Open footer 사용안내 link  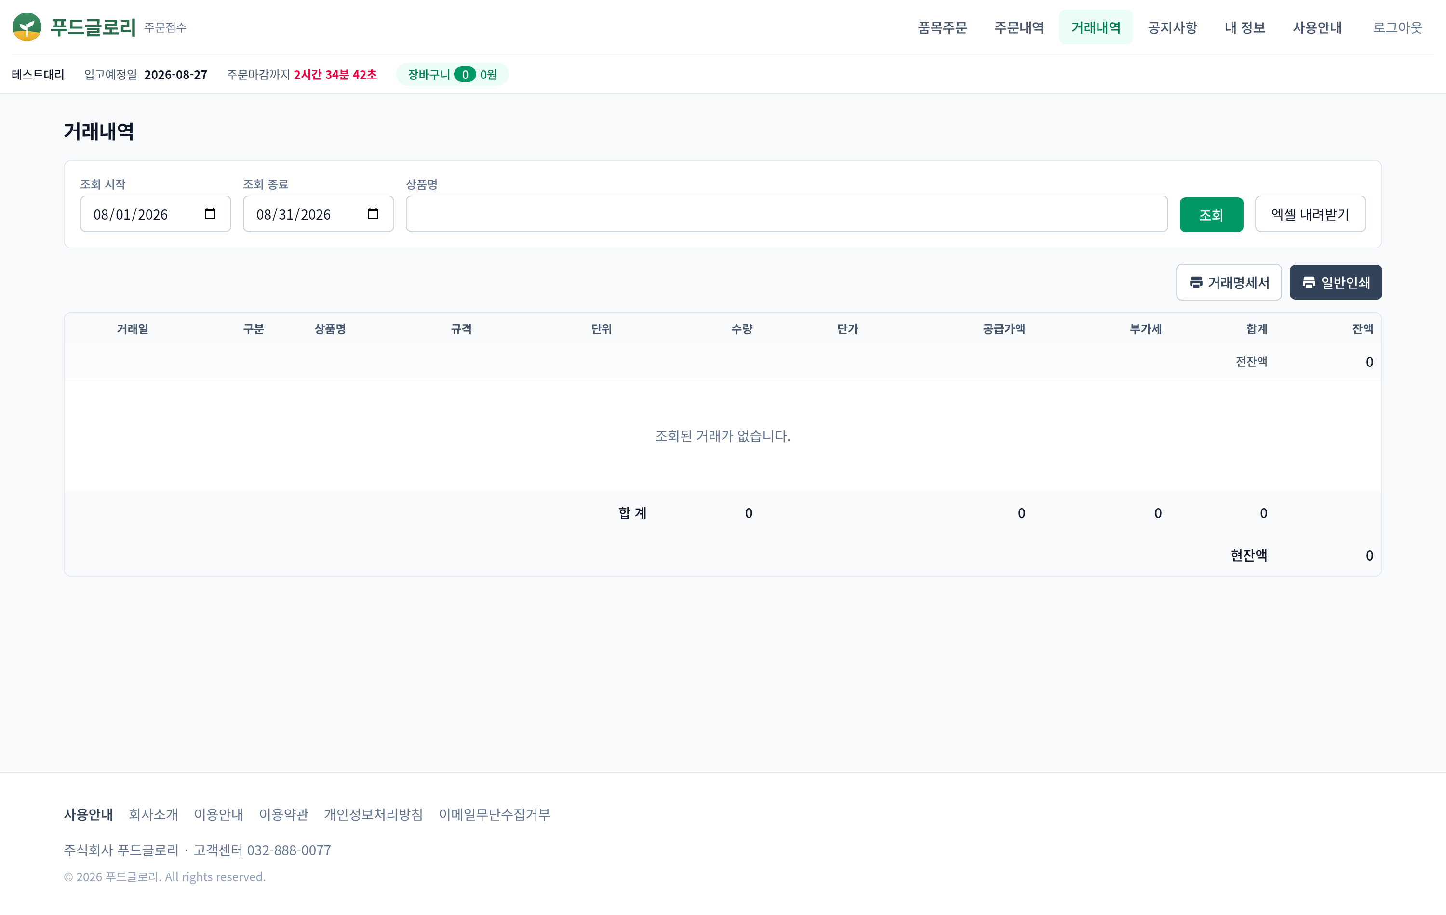[x=88, y=814]
